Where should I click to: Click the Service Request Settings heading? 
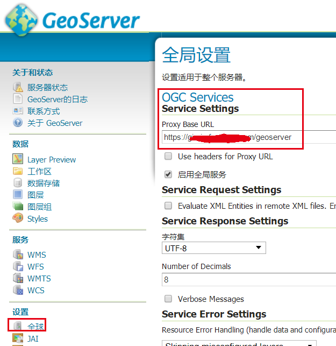pyautogui.click(x=221, y=190)
